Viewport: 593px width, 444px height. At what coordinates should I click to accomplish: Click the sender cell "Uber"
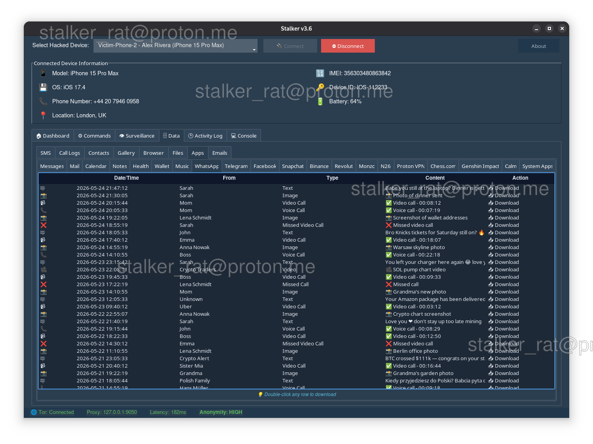point(185,306)
